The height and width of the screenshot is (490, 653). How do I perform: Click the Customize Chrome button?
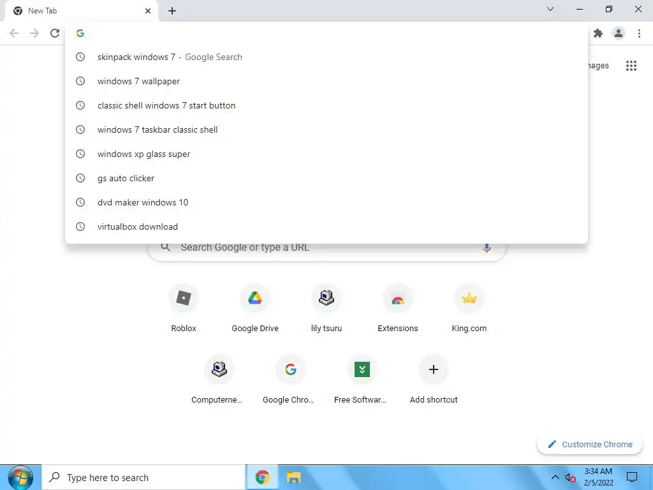pos(590,445)
